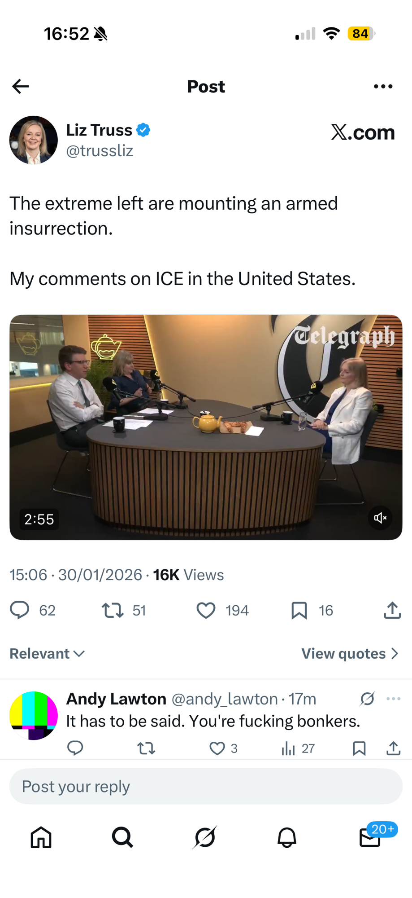412x898 pixels.
Task: Switch to the Search tab
Action: point(122,837)
